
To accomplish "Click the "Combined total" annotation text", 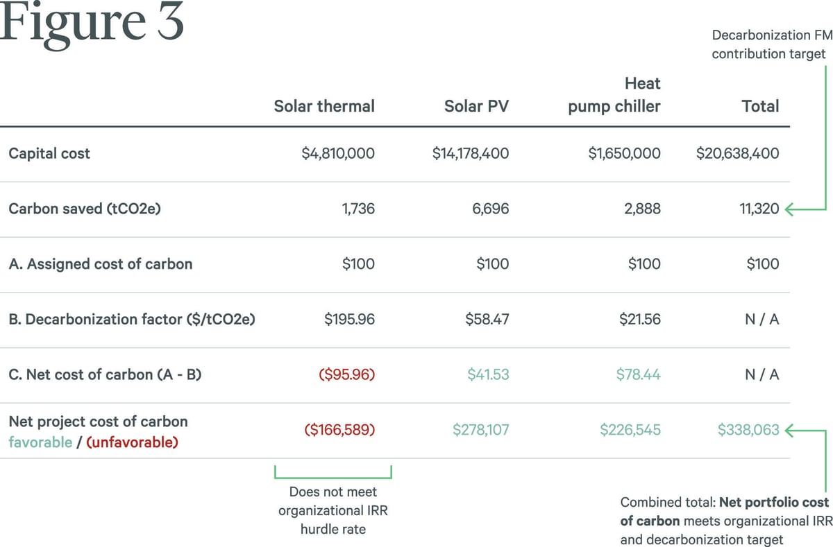I will click(724, 521).
